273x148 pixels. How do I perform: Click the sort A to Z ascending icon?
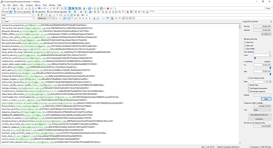[x=103, y=12]
